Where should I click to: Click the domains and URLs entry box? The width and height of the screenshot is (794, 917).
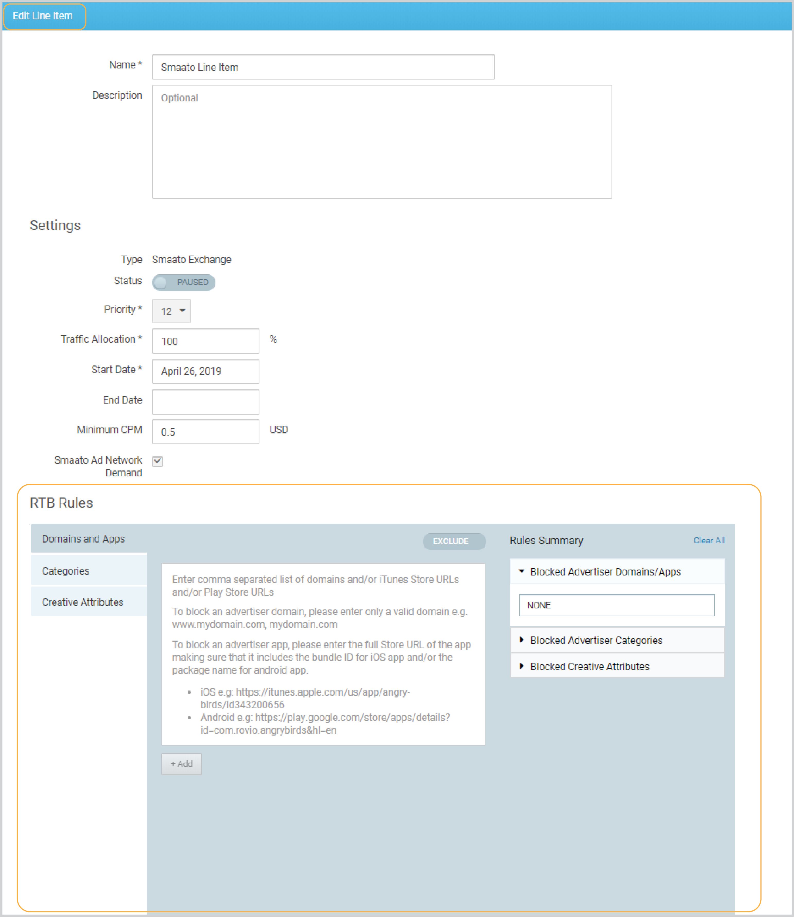pyautogui.click(x=323, y=654)
